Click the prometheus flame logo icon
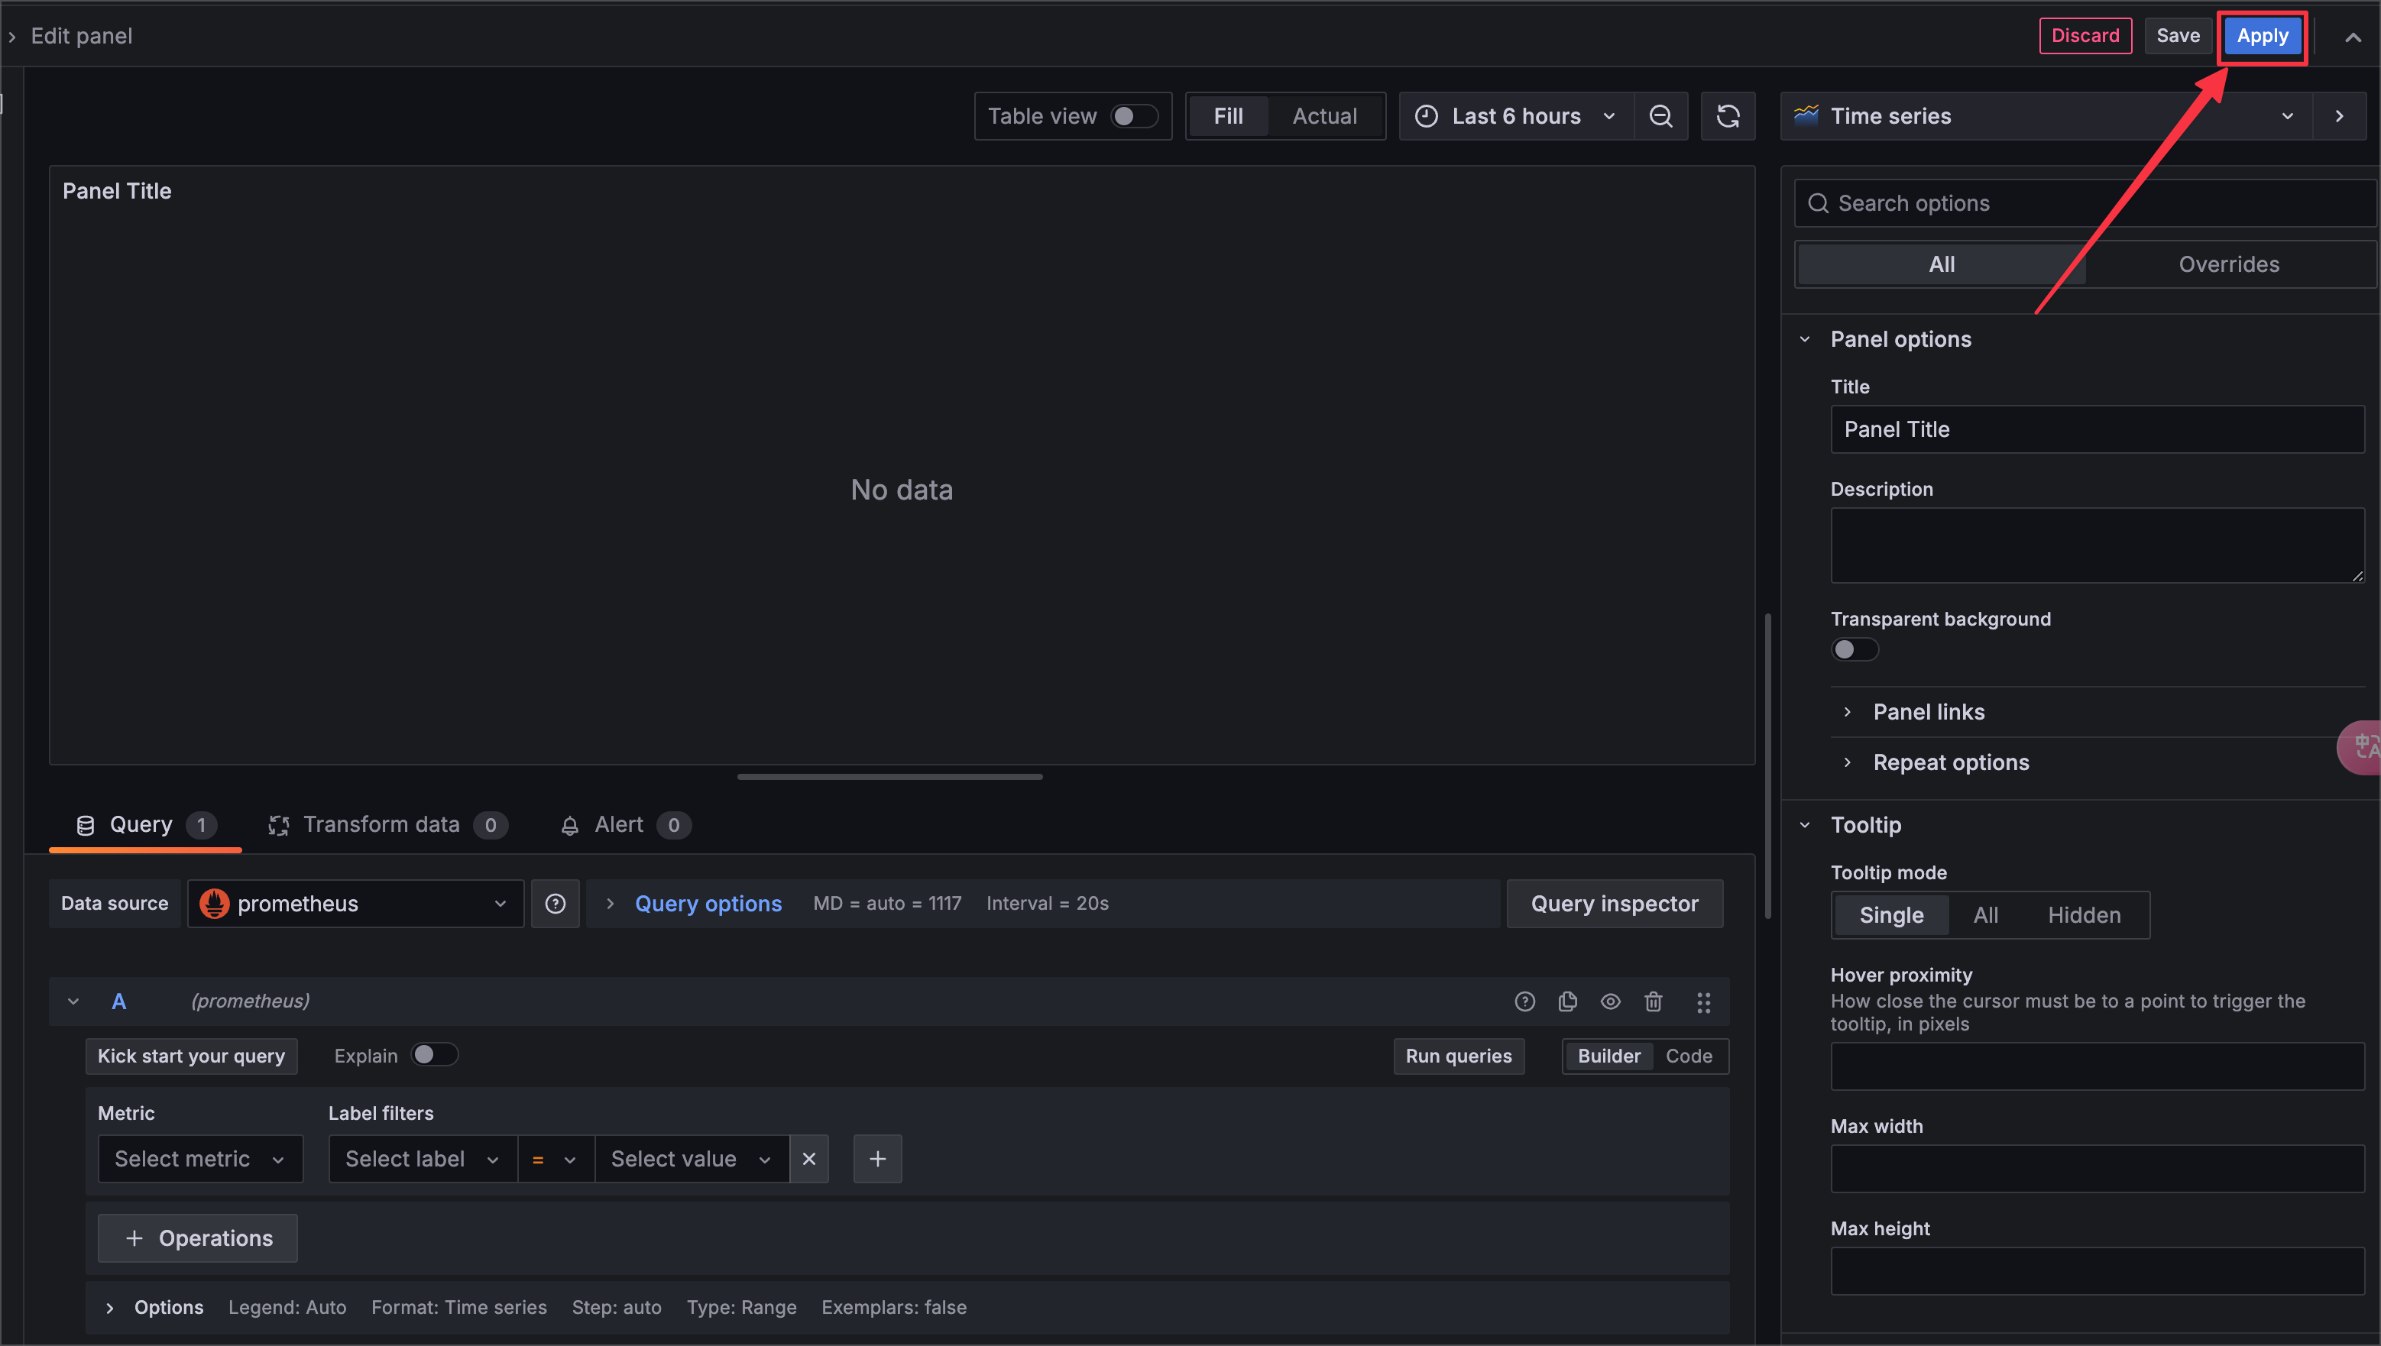Image resolution: width=2381 pixels, height=1346 pixels. tap(215, 903)
